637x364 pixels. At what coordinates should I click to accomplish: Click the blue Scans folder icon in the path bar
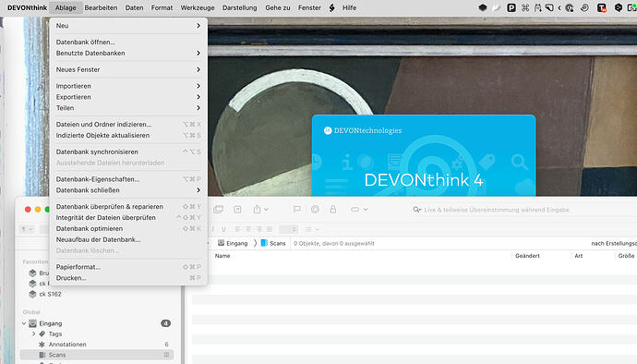[264, 243]
